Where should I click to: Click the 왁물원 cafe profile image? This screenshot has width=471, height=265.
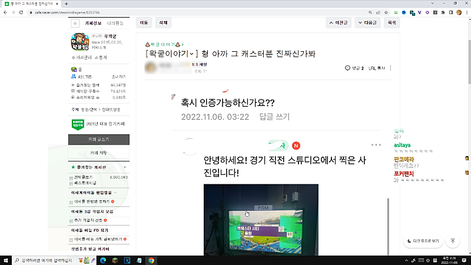tap(80, 42)
